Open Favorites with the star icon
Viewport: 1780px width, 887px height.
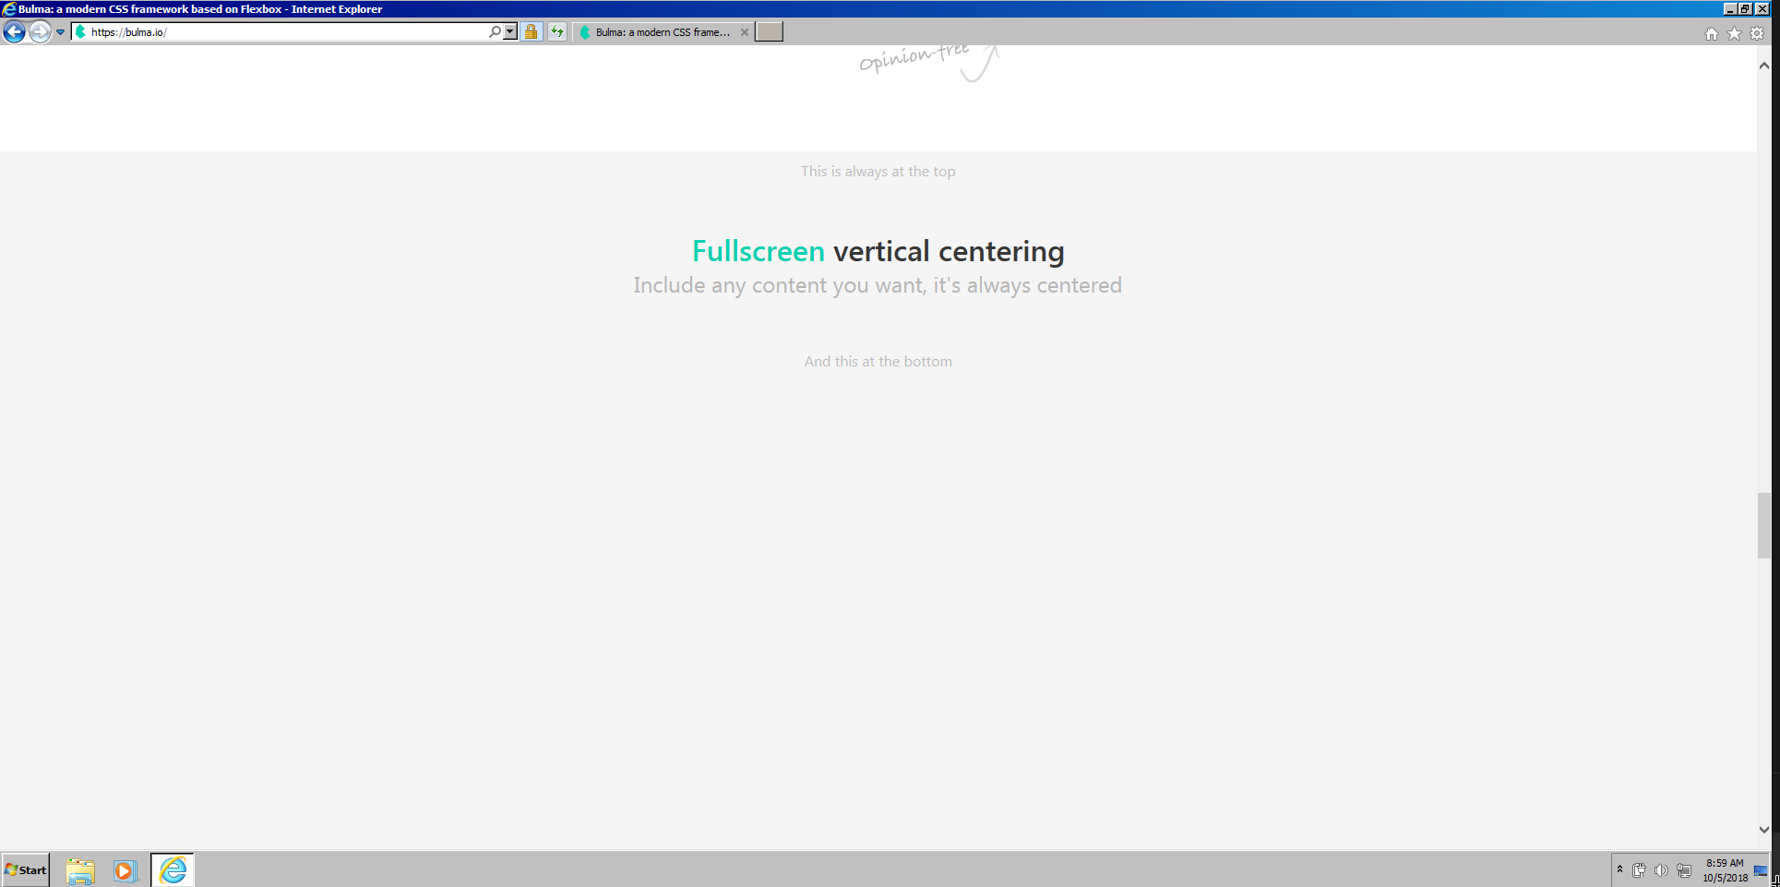pyautogui.click(x=1733, y=32)
